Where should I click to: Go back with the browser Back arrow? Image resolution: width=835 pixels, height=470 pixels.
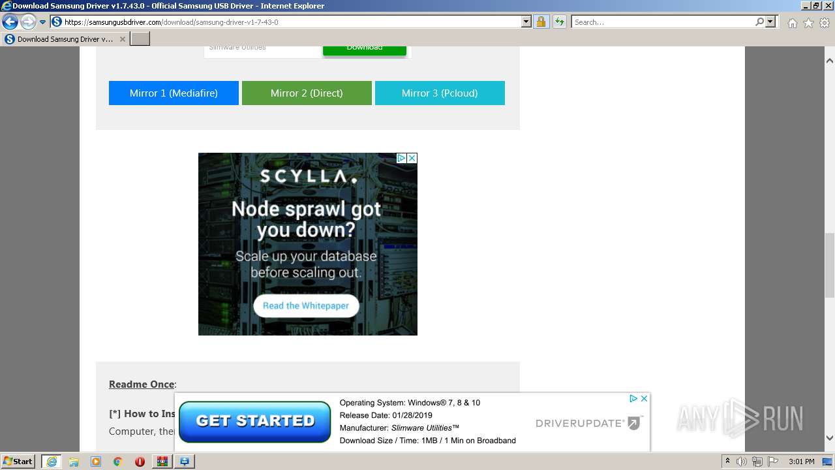tap(10, 22)
